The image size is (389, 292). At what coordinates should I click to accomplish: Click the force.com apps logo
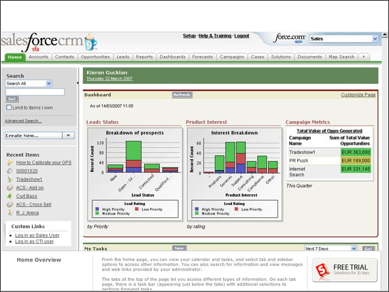coord(289,38)
